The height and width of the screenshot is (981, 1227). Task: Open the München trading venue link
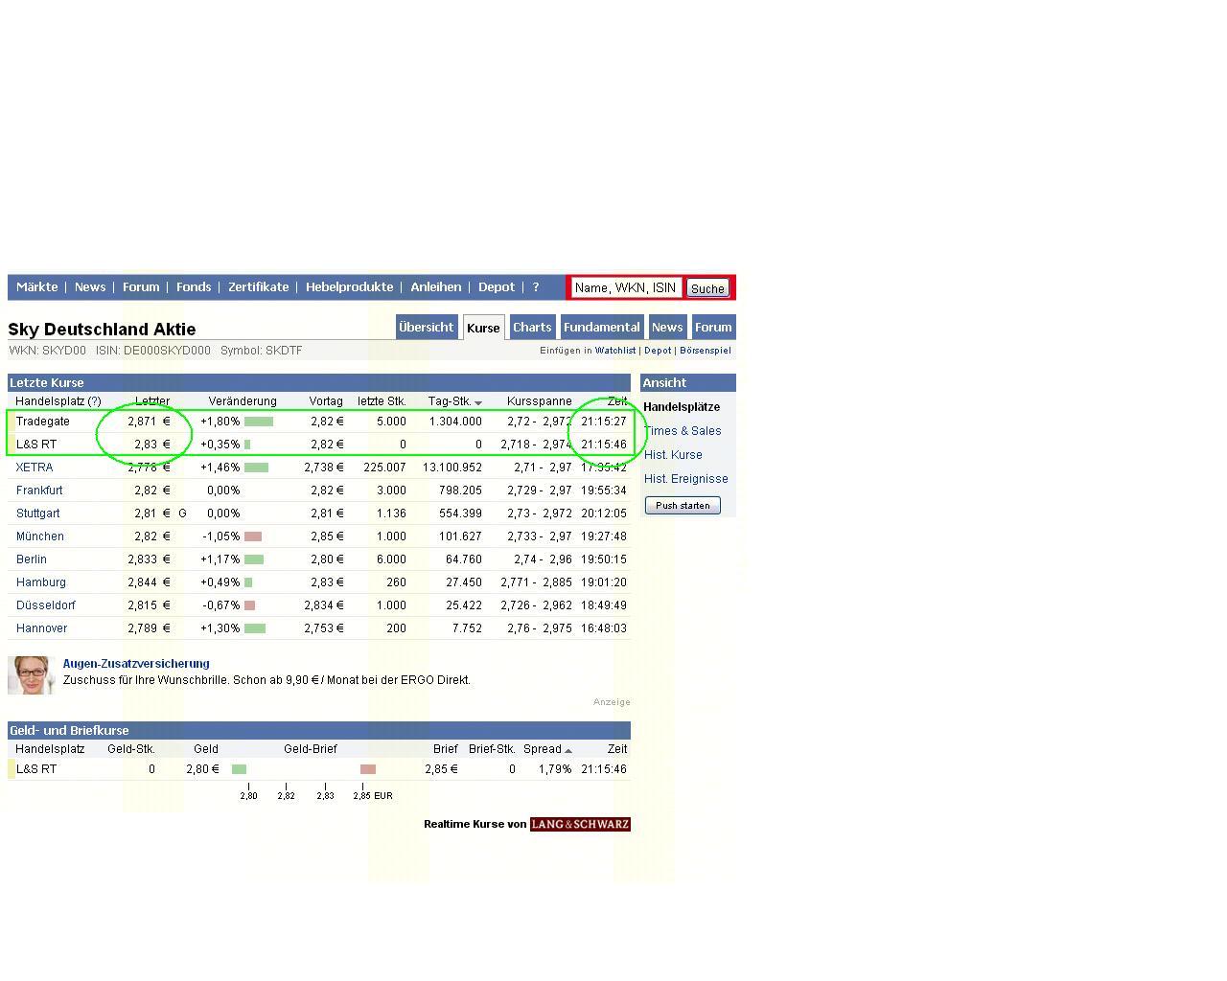[x=40, y=536]
